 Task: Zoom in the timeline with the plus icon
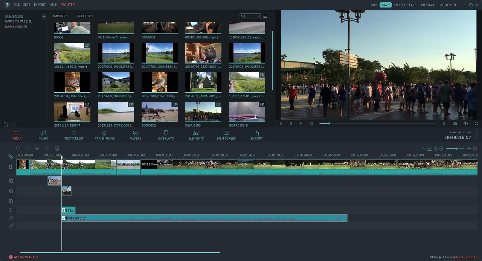tap(441, 149)
